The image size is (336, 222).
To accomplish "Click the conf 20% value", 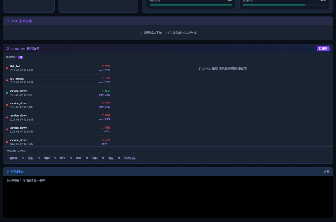I will coord(105,95).
